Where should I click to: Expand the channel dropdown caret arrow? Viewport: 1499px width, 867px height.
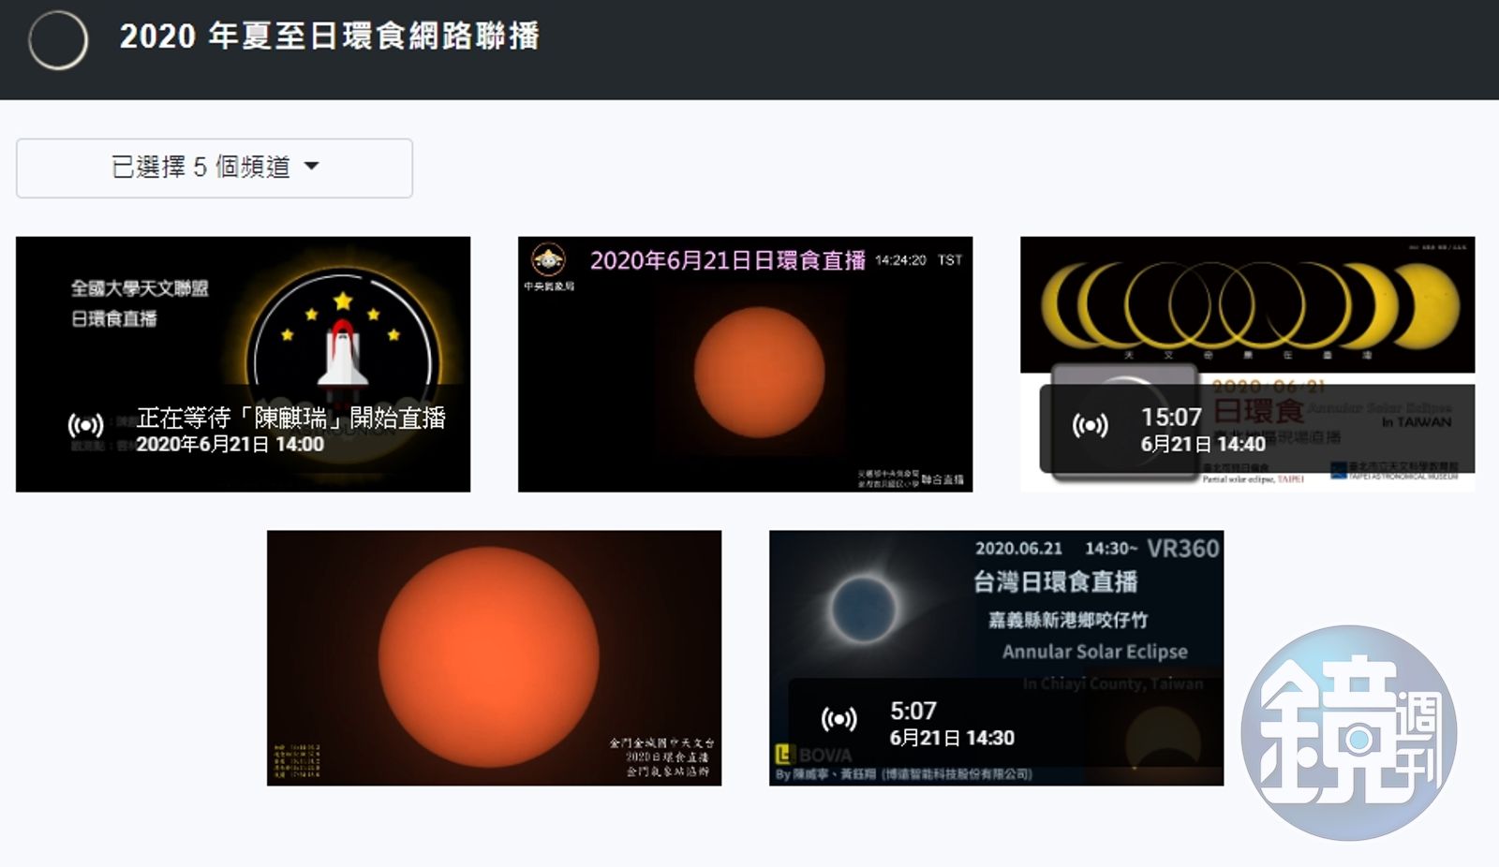click(312, 167)
